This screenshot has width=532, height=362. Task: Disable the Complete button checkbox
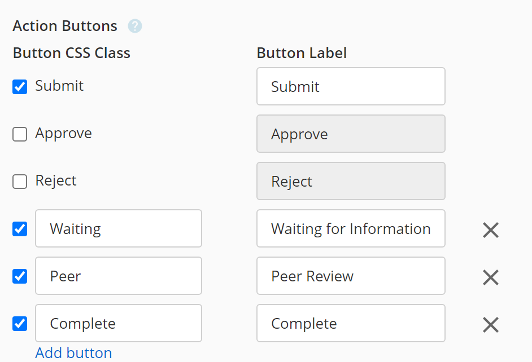click(20, 324)
